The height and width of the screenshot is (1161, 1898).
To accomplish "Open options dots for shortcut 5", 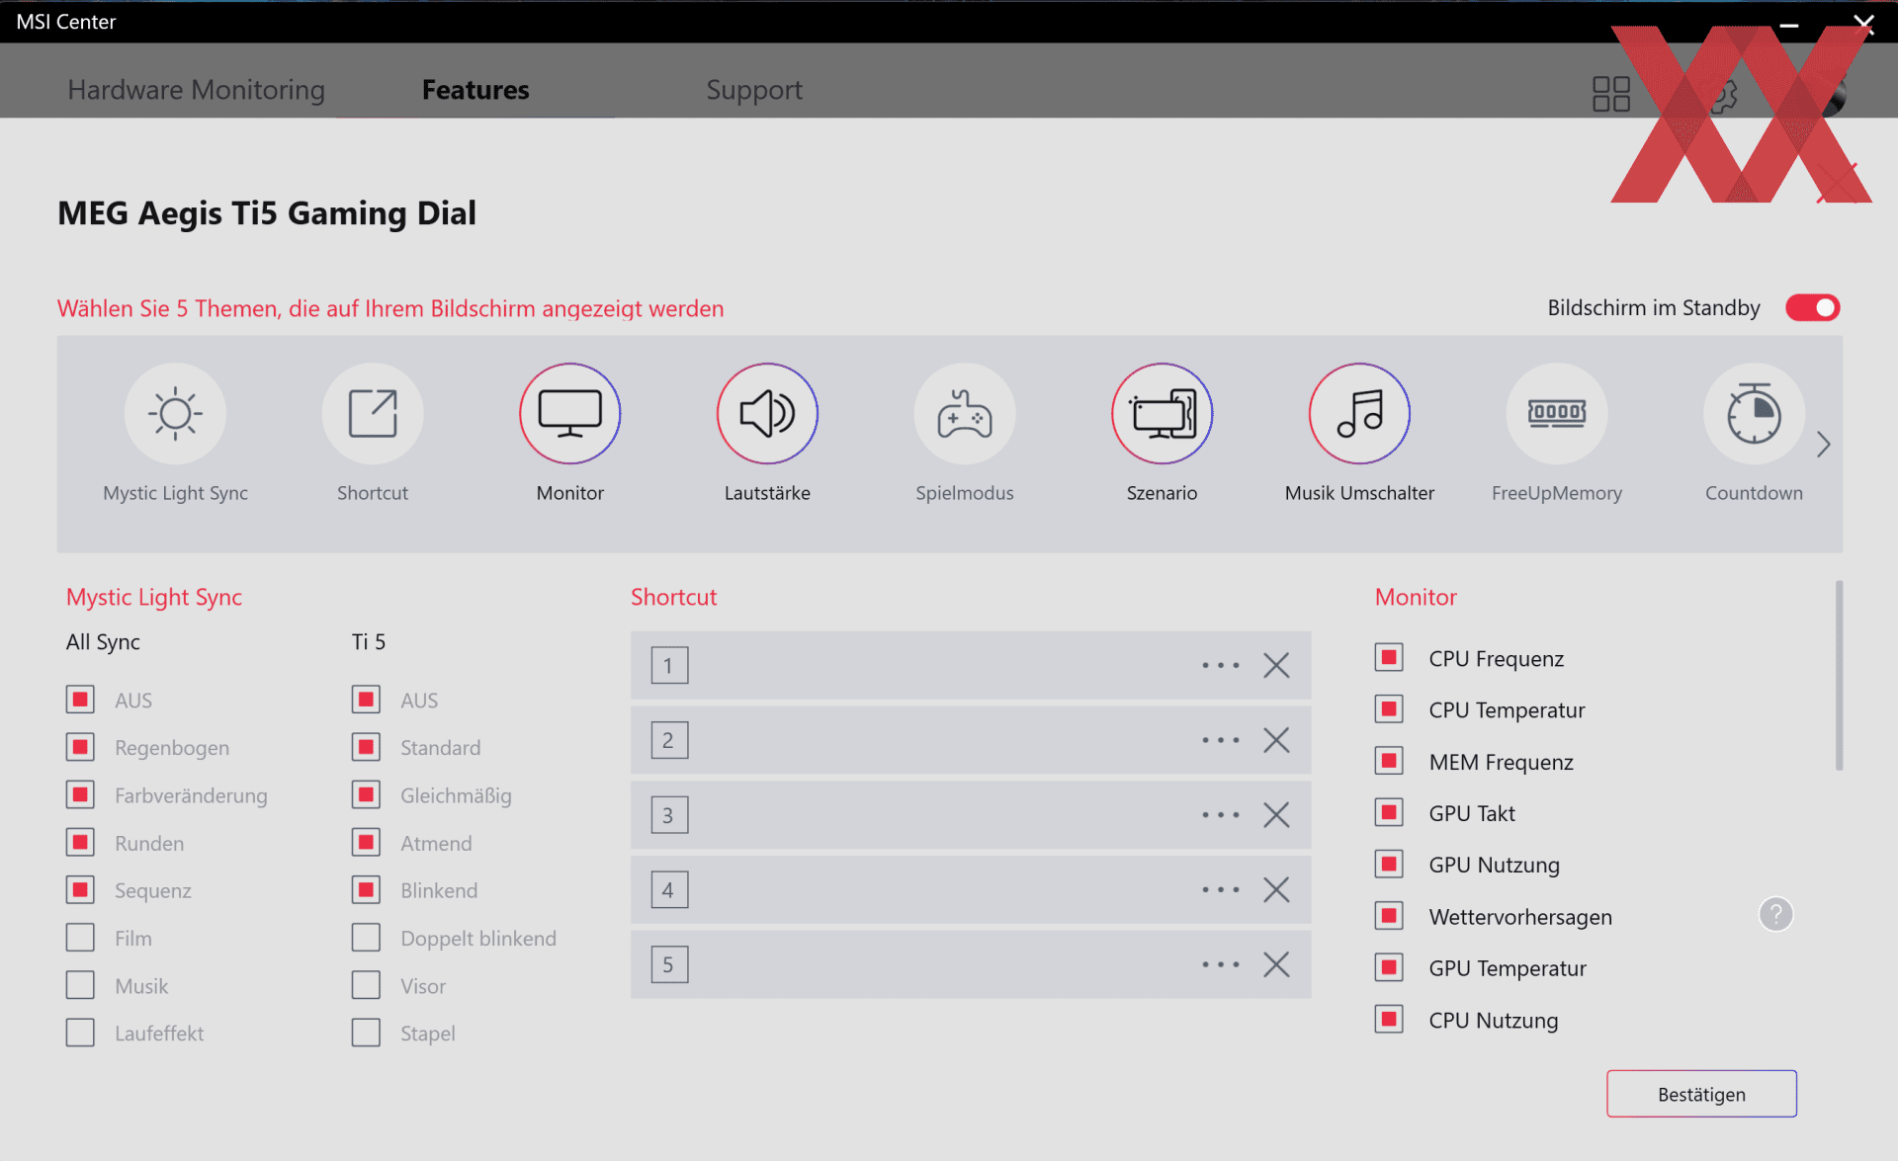I will pos(1221,964).
